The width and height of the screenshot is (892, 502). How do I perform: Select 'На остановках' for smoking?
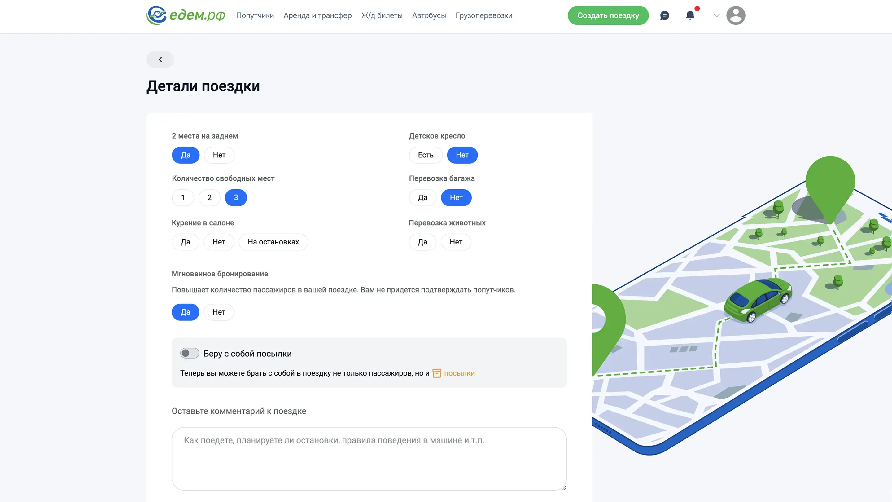point(273,242)
